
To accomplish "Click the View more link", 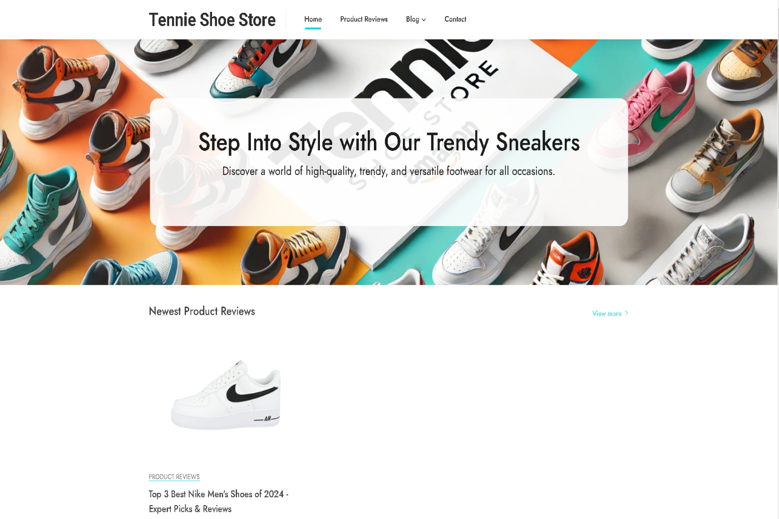I will click(x=607, y=314).
